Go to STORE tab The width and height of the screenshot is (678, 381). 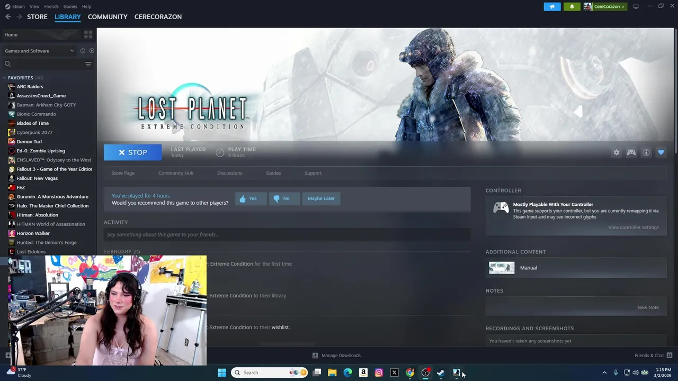(37, 17)
